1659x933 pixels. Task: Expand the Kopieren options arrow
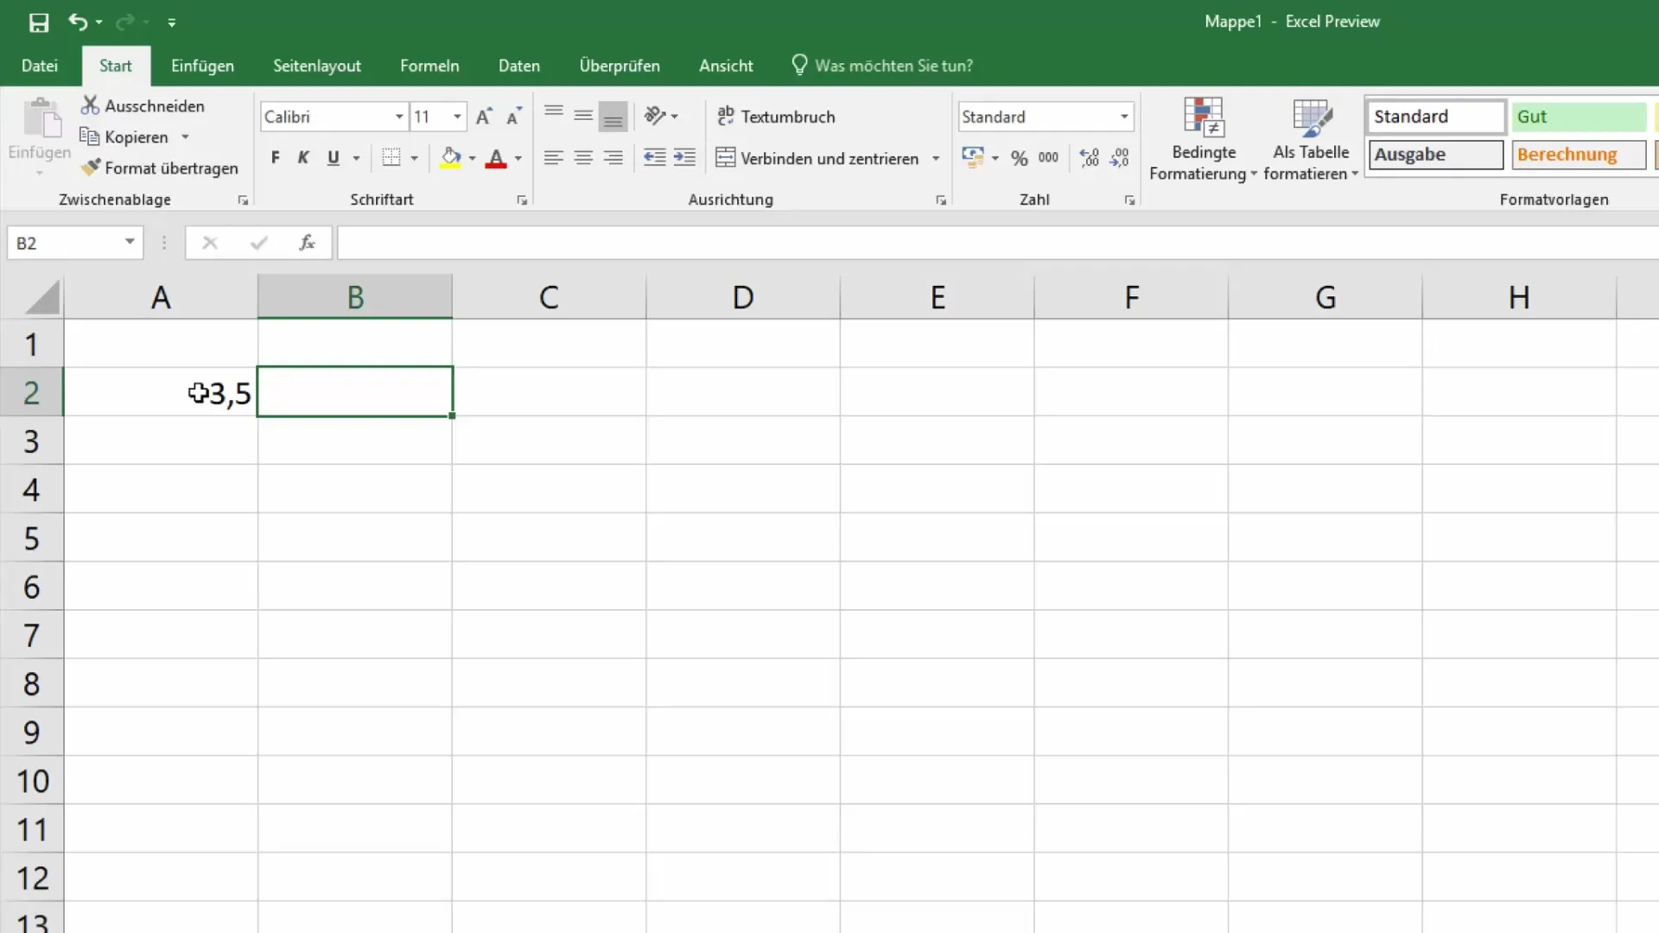(185, 136)
